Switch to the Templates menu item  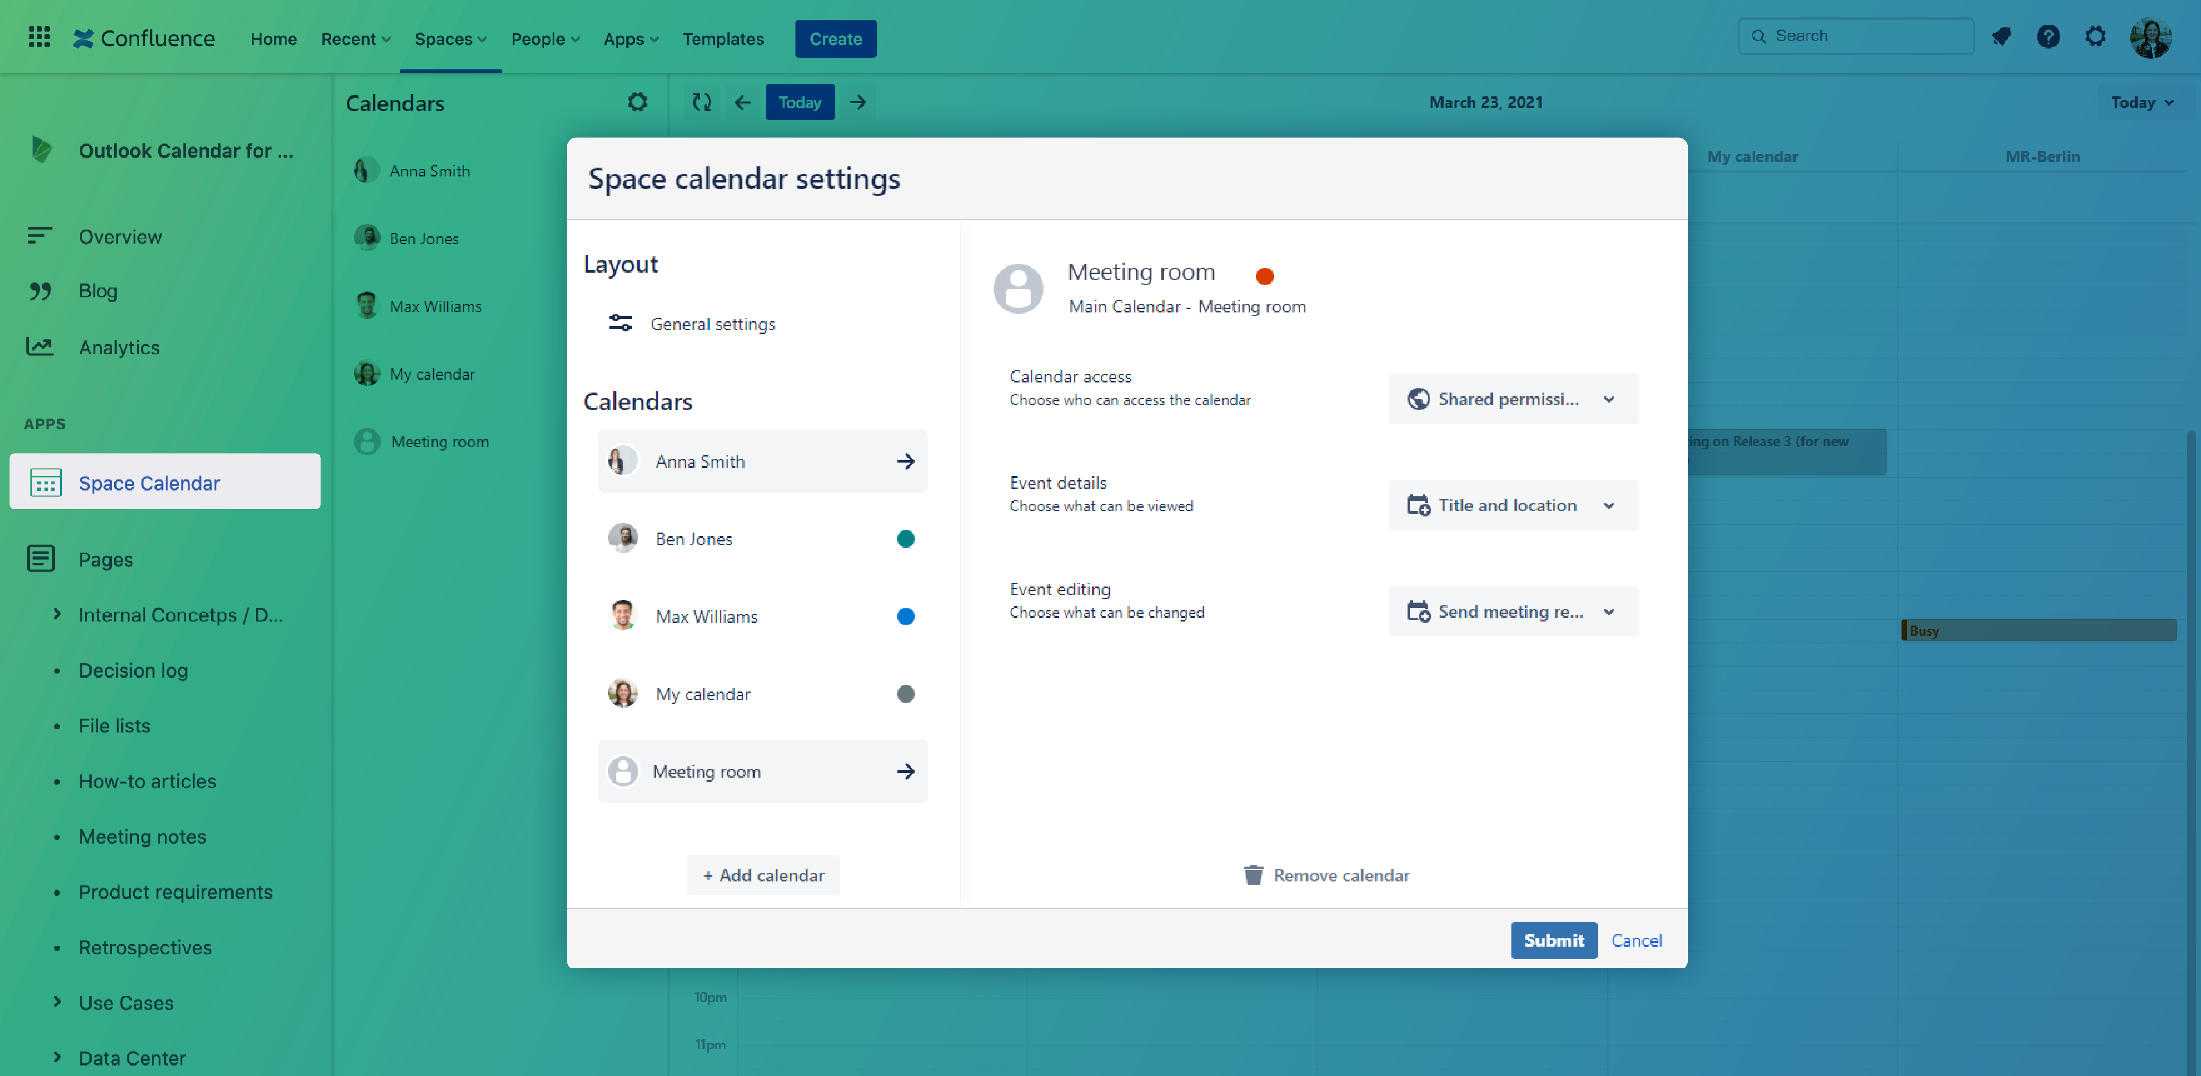[x=723, y=38]
